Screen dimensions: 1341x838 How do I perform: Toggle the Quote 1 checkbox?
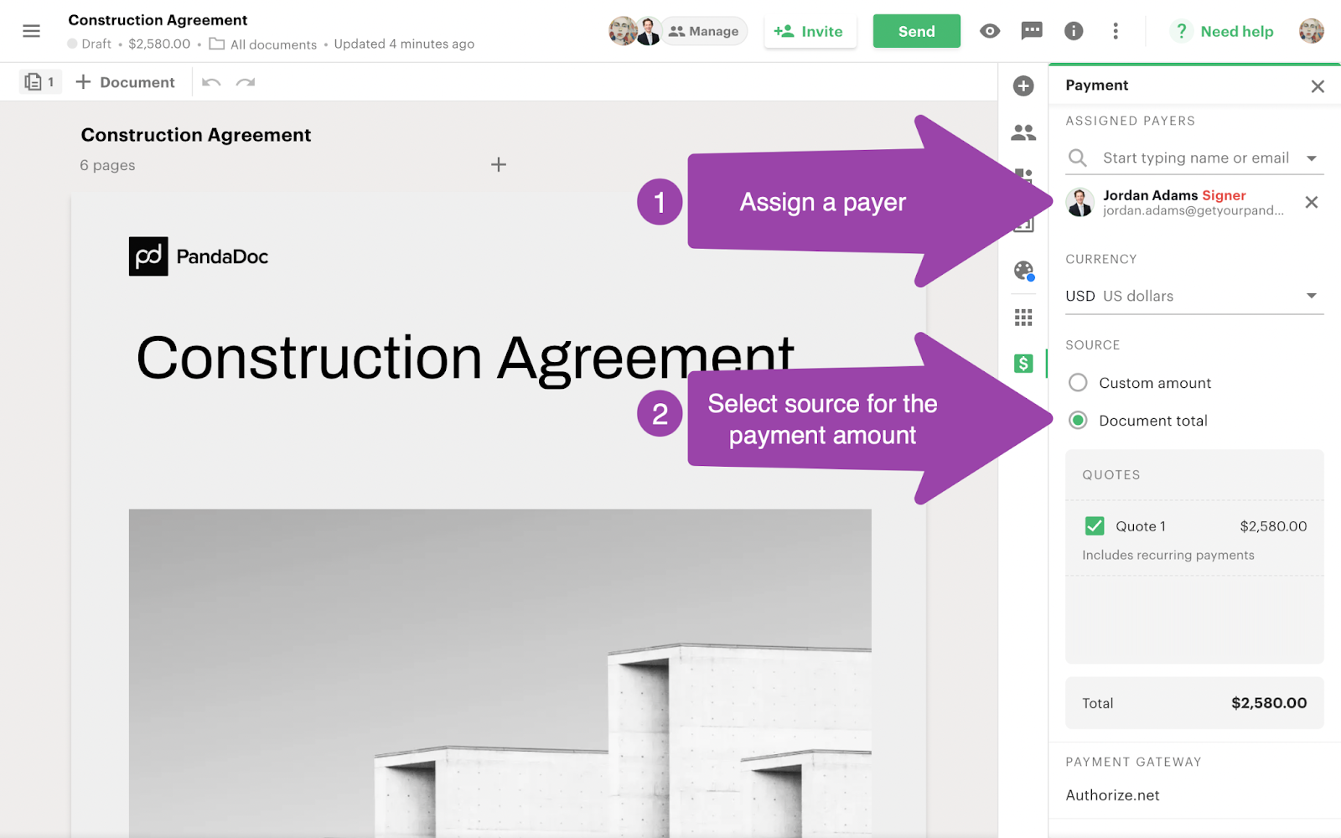[1095, 526]
